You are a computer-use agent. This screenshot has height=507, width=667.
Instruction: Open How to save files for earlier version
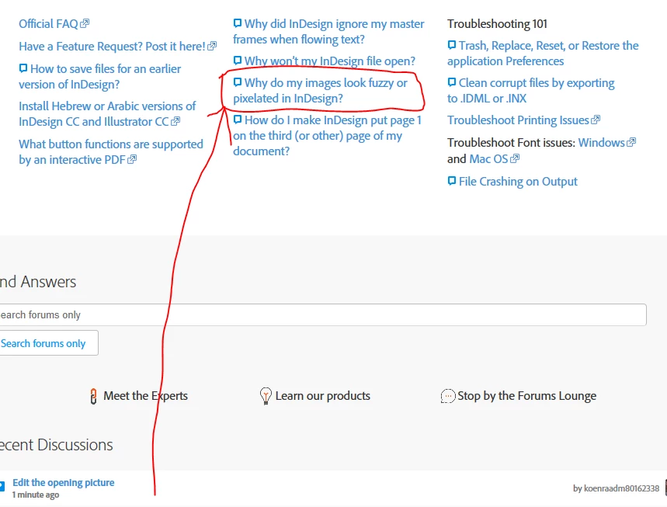100,77
